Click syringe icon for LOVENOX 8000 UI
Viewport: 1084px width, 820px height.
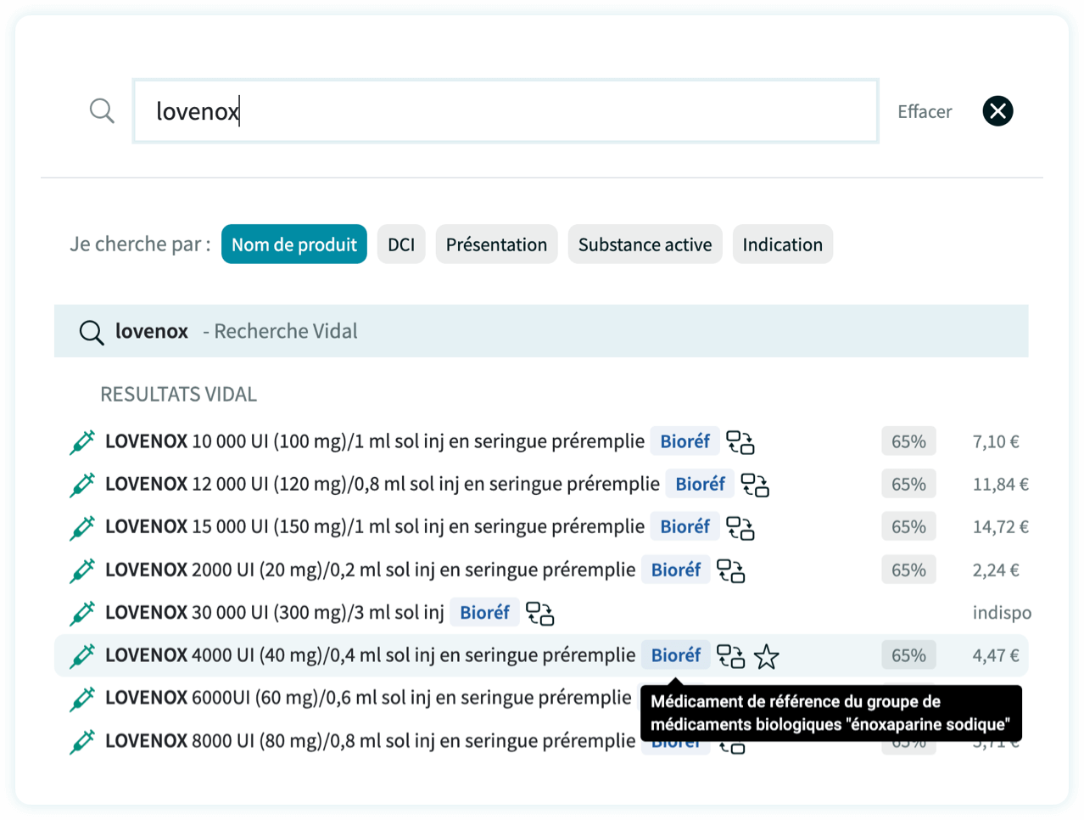pyautogui.click(x=81, y=741)
